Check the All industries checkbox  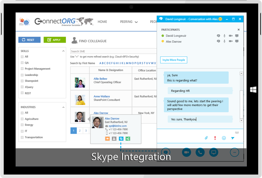22,113
